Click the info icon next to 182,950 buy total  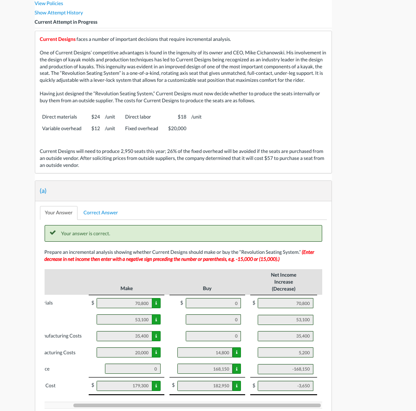click(x=237, y=385)
